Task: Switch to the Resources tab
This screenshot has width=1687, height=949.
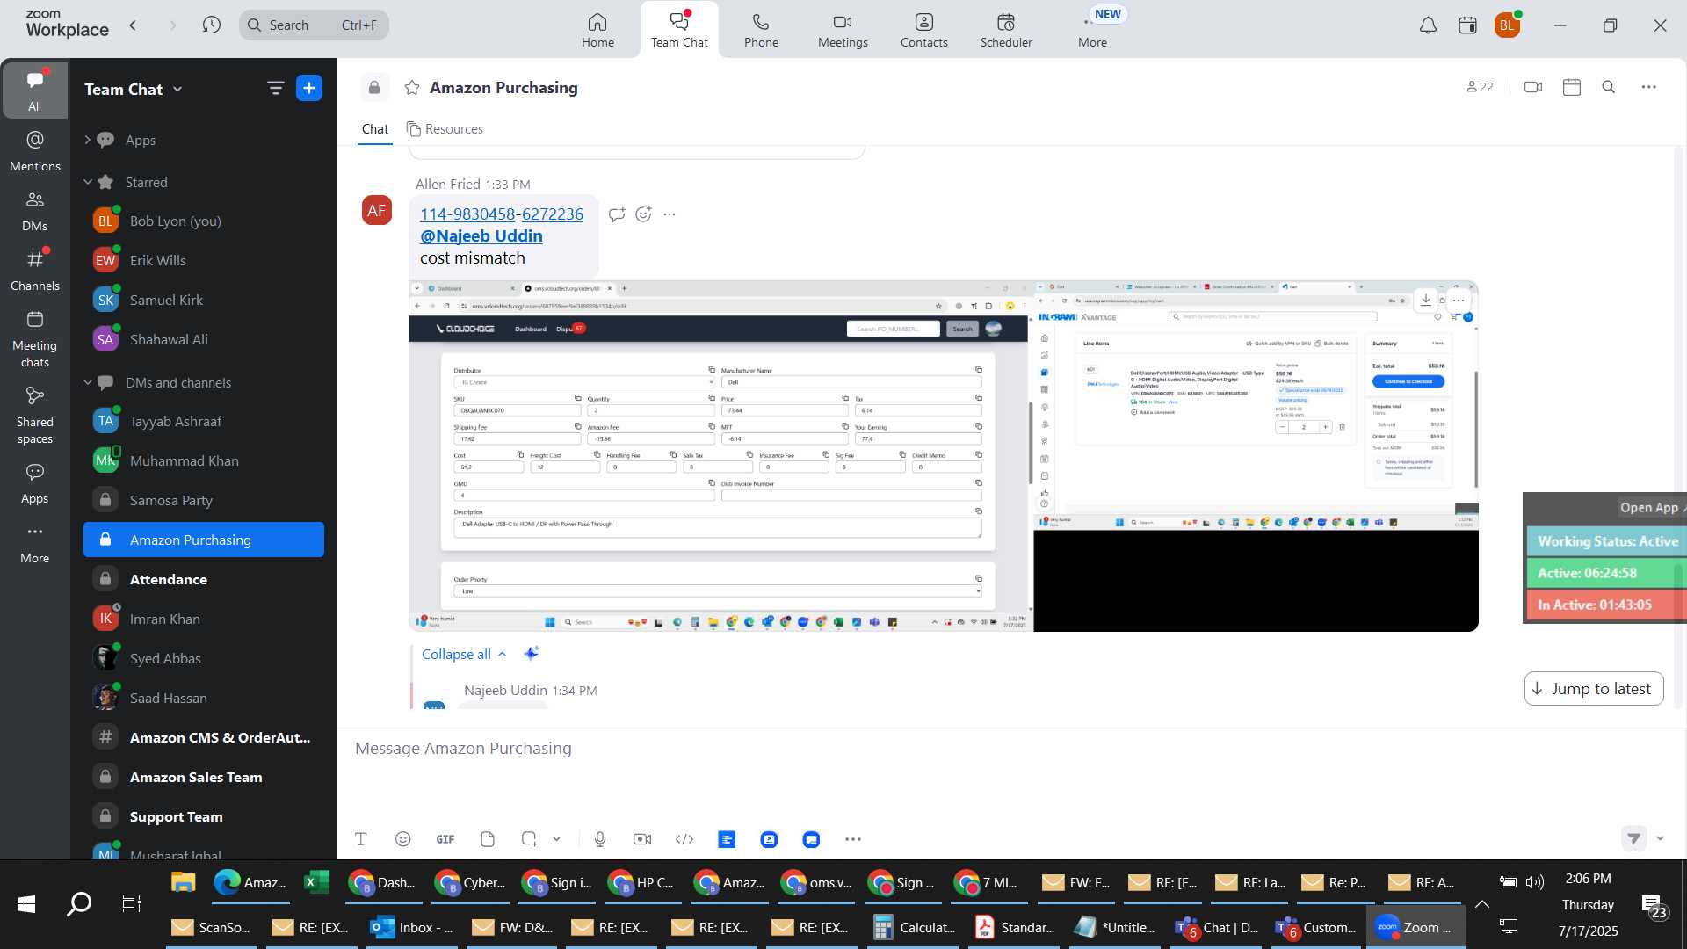Action: tap(445, 129)
